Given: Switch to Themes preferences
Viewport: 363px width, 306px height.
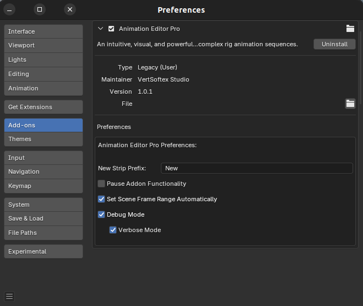Looking at the screenshot, I should pos(44,139).
